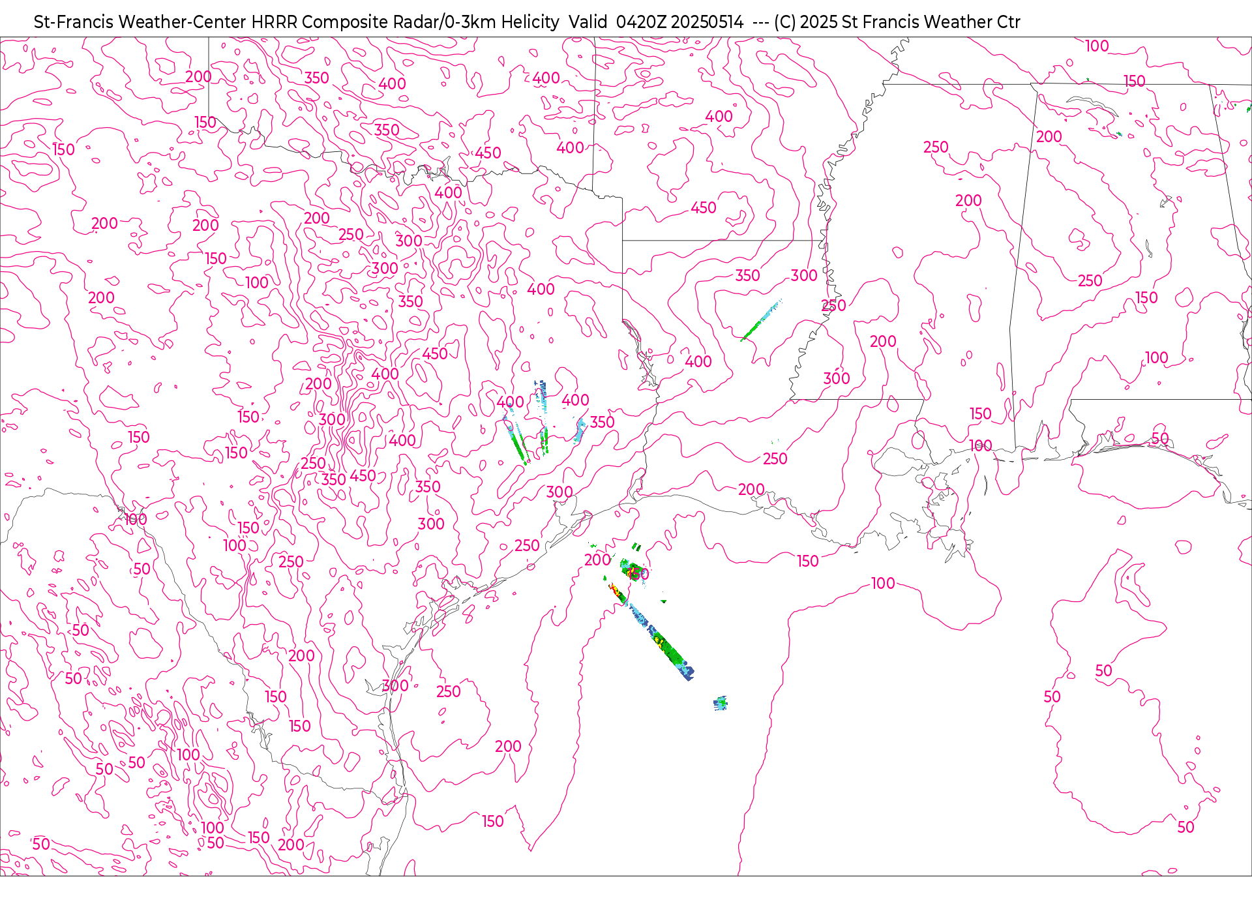Click the 350 contour label in northern Louisiana

click(x=747, y=276)
